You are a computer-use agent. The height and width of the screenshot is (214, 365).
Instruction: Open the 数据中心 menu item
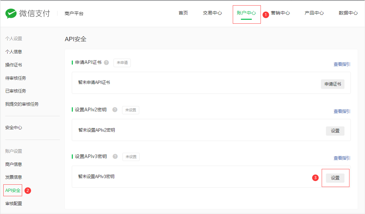348,13
